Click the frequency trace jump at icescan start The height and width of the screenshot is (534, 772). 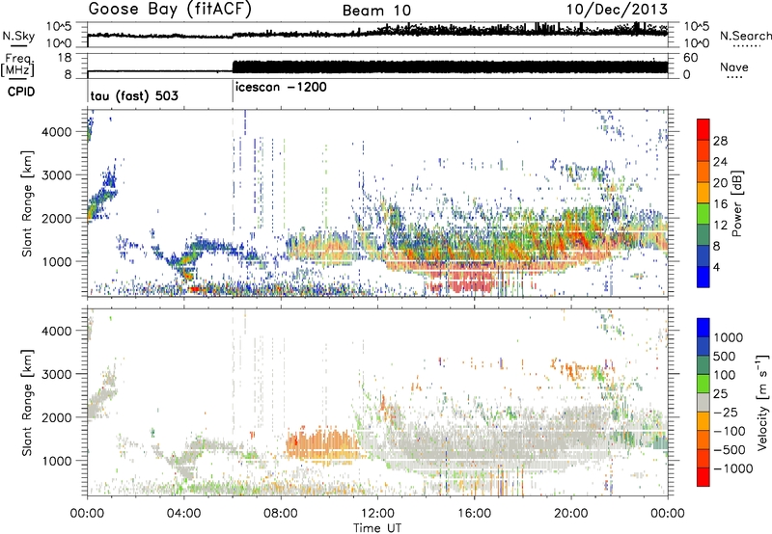coord(233,67)
